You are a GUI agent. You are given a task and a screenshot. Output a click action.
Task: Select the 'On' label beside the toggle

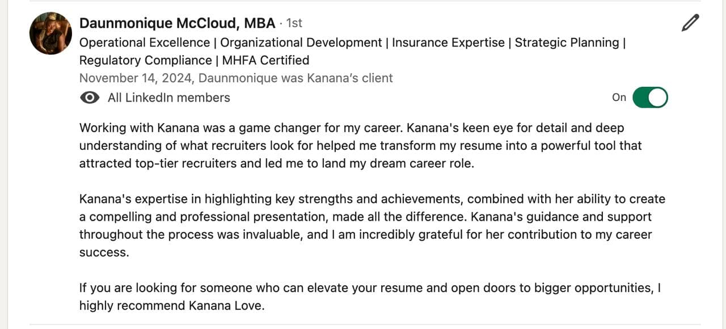[x=619, y=98]
